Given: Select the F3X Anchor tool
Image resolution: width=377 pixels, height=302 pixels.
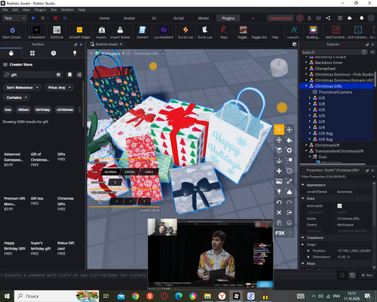Looking at the screenshot, I should pos(279,161).
